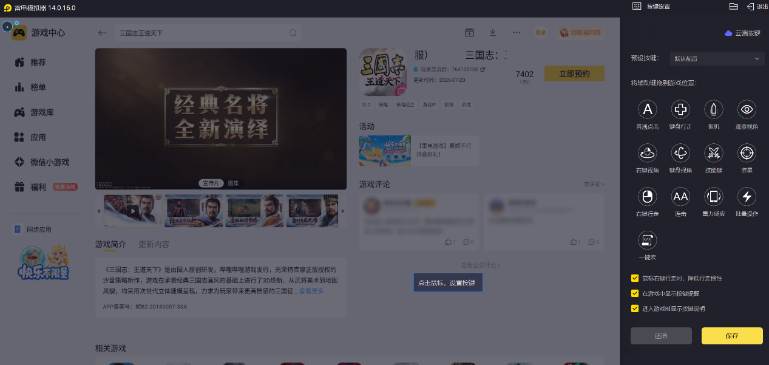Click the 登录 login button
Viewport: 769px width, 365px height.
(540, 33)
